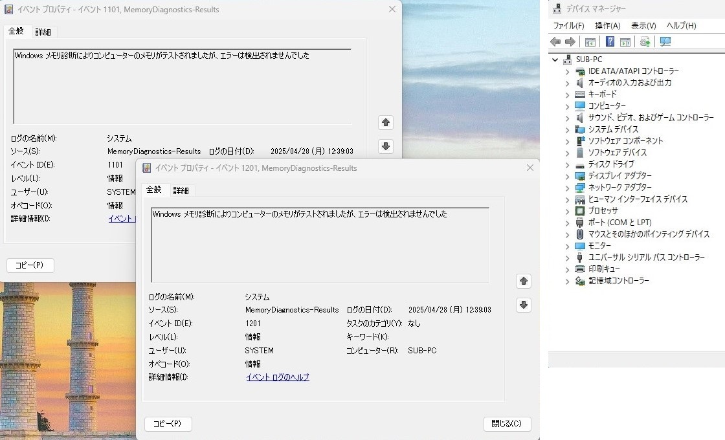Expand ユニバーサル シリアル バス コントローラー category
Viewport: 725px width, 440px height.
click(x=567, y=258)
